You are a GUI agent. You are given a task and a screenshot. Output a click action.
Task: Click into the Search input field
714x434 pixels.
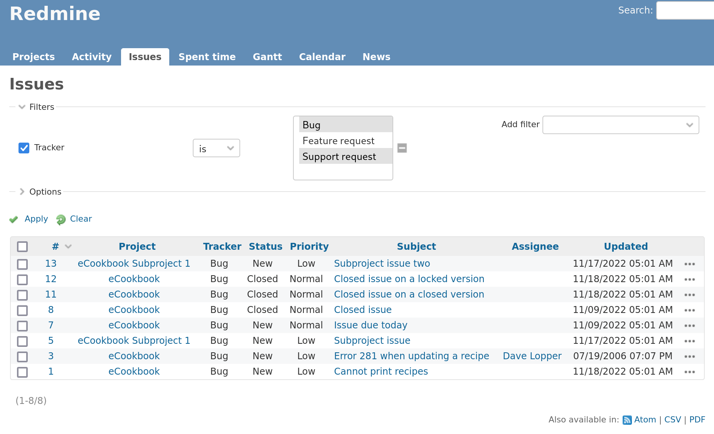point(685,10)
